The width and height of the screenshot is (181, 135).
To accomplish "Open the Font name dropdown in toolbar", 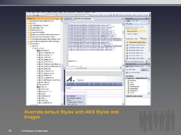I will 66,15.
